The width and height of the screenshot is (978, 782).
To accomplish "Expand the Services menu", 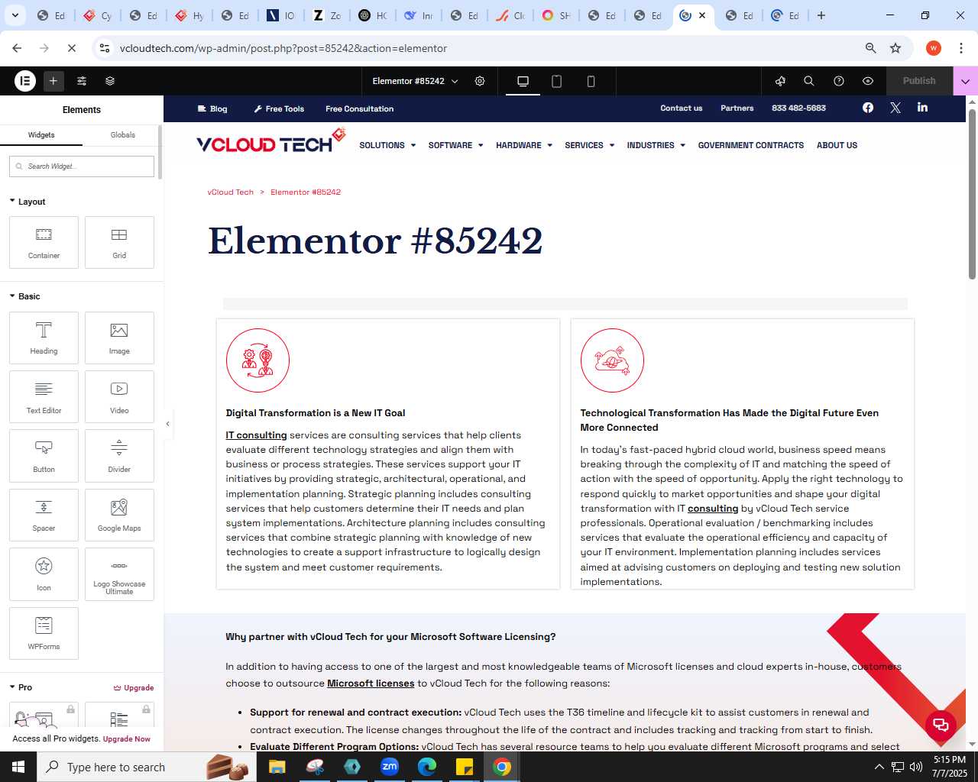I will 590,145.
